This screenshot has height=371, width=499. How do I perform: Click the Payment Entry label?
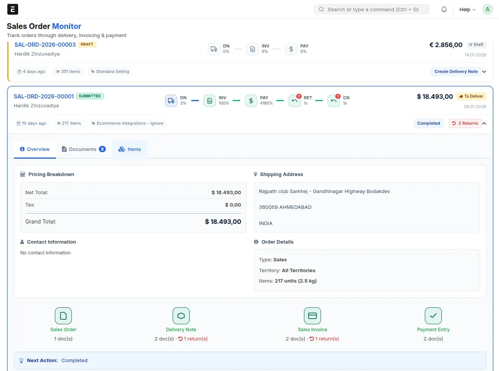(x=433, y=330)
